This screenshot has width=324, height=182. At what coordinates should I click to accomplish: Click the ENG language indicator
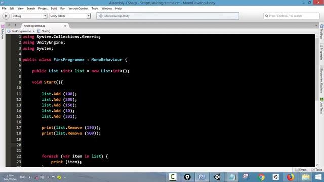22,177
